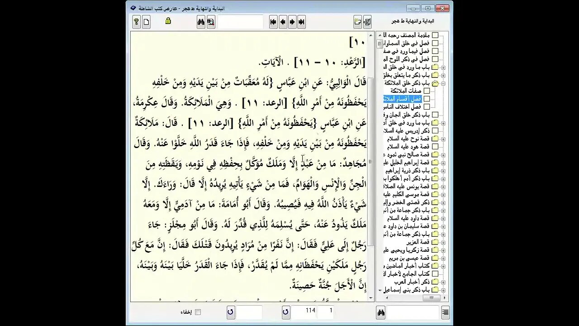Toggle the yellow padlock lock icon
579x326 pixels.
pyautogui.click(x=168, y=21)
